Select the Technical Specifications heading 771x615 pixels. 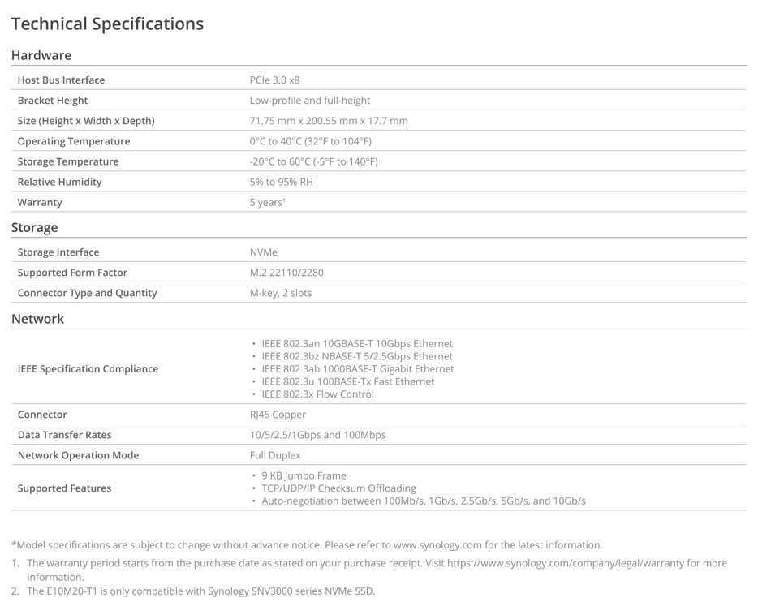click(107, 24)
